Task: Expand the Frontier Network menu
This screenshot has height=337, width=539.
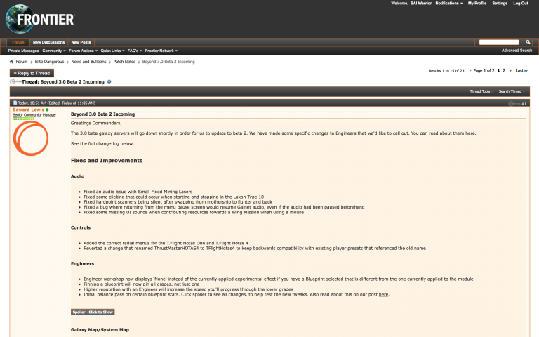Action: click(161, 51)
